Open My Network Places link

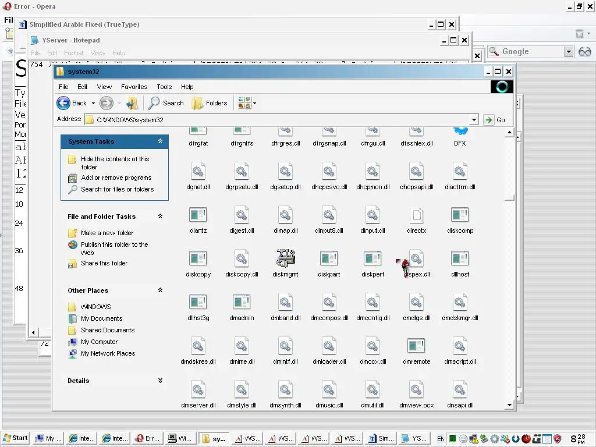(108, 353)
